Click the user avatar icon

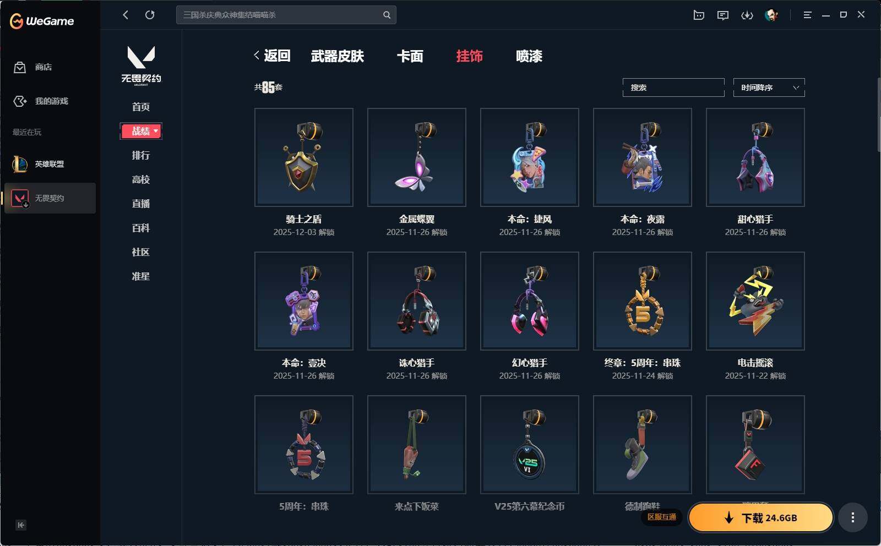771,15
